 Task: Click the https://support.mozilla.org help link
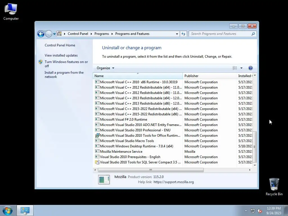coord(174,182)
